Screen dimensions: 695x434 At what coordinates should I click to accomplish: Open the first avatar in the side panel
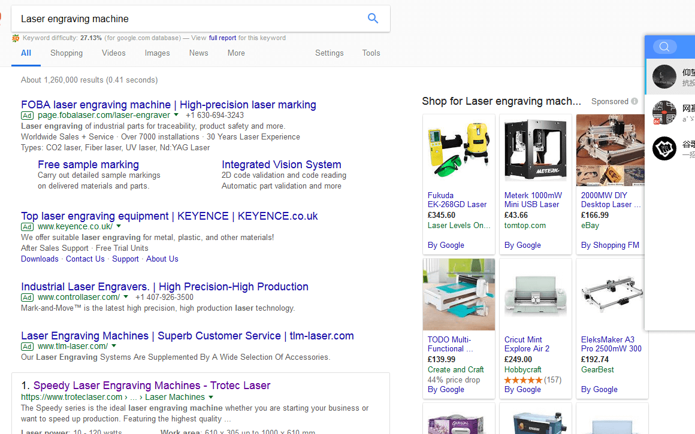point(664,77)
